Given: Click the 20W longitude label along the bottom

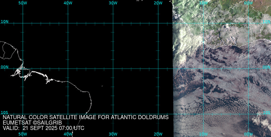Looking at the screenshot, I should coord(158,134).
